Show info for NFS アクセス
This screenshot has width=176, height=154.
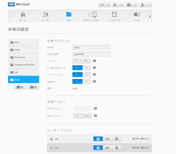pos(95,116)
